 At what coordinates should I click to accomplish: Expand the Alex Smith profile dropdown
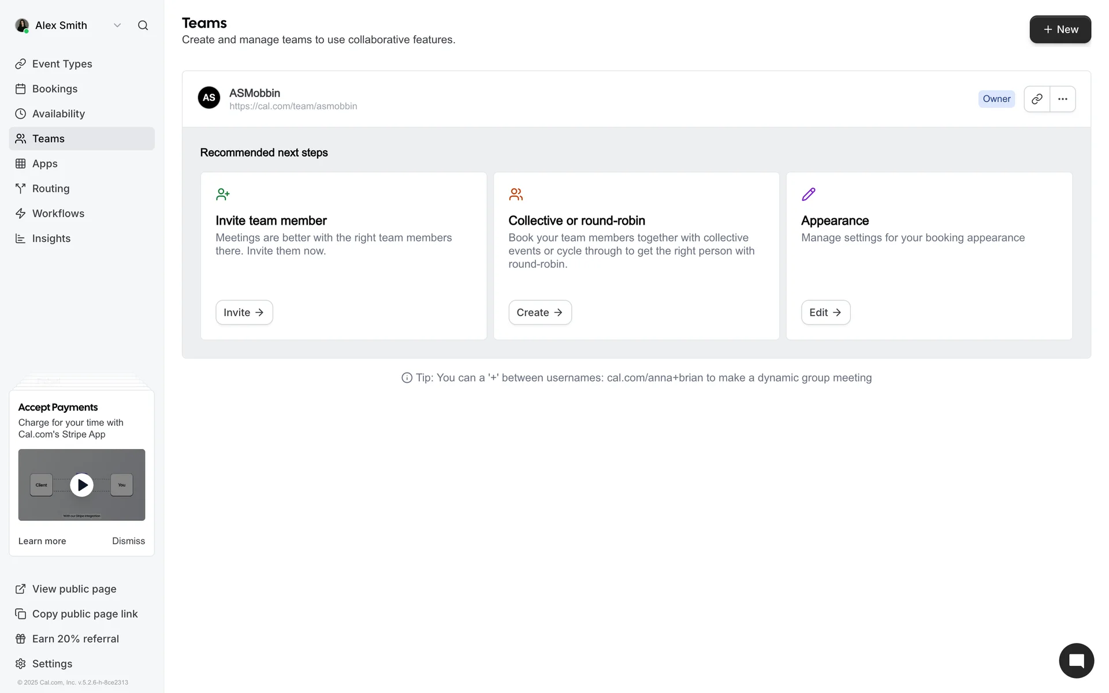[117, 25]
